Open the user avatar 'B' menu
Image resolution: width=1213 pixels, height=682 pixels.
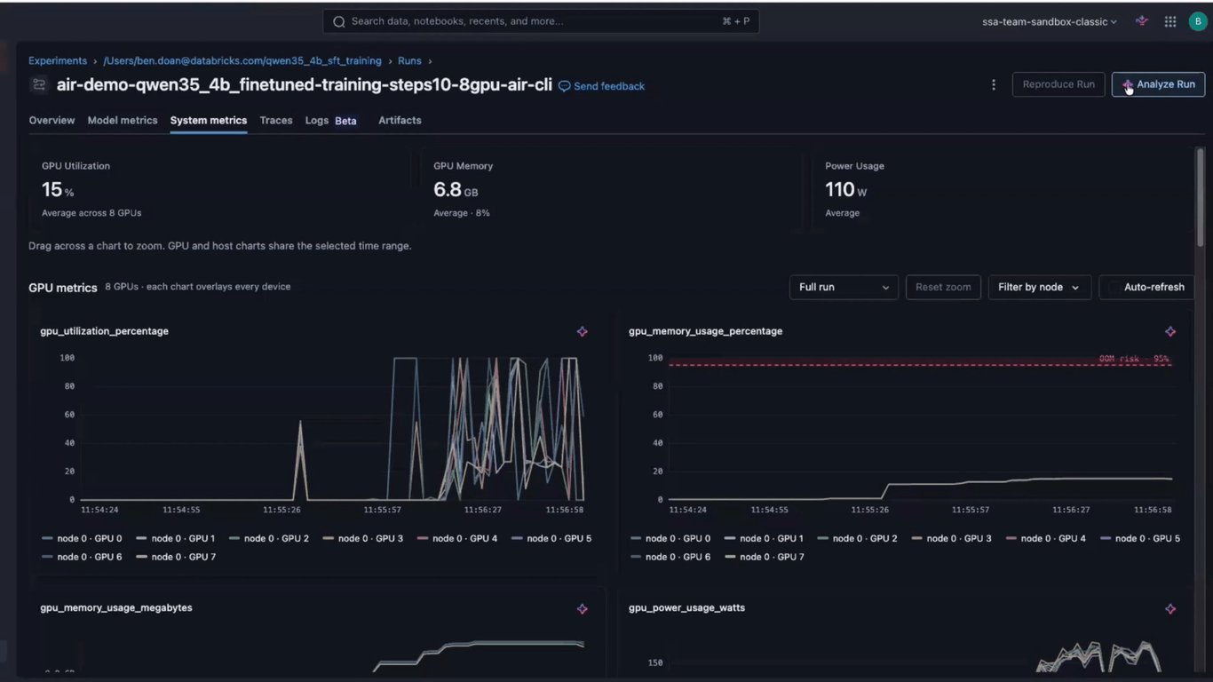point(1198,21)
